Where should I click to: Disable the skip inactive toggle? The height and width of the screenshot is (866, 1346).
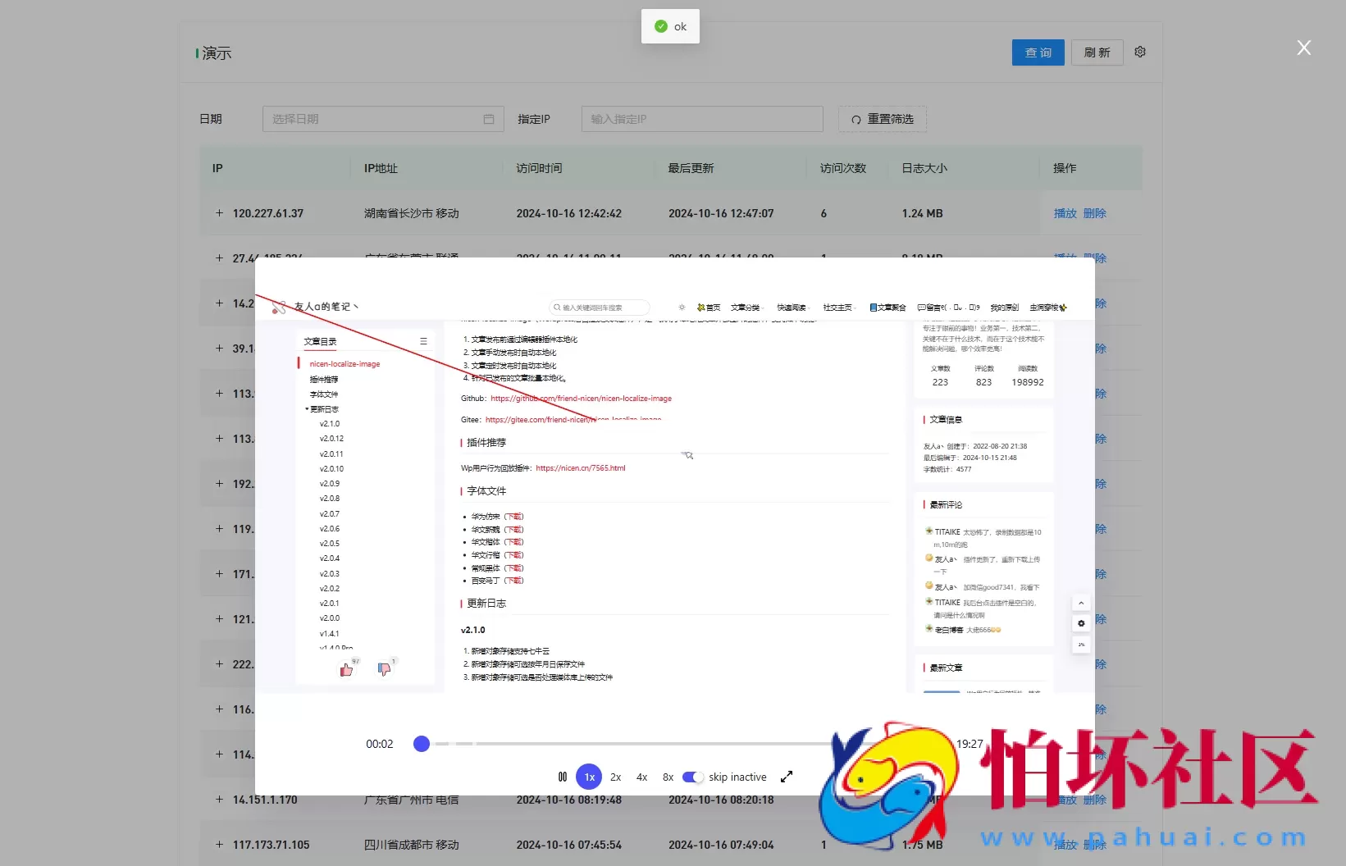pos(692,777)
